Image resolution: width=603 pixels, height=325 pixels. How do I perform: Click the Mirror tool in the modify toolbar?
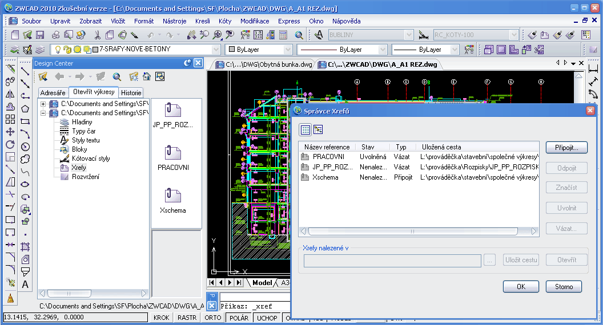coord(10,94)
